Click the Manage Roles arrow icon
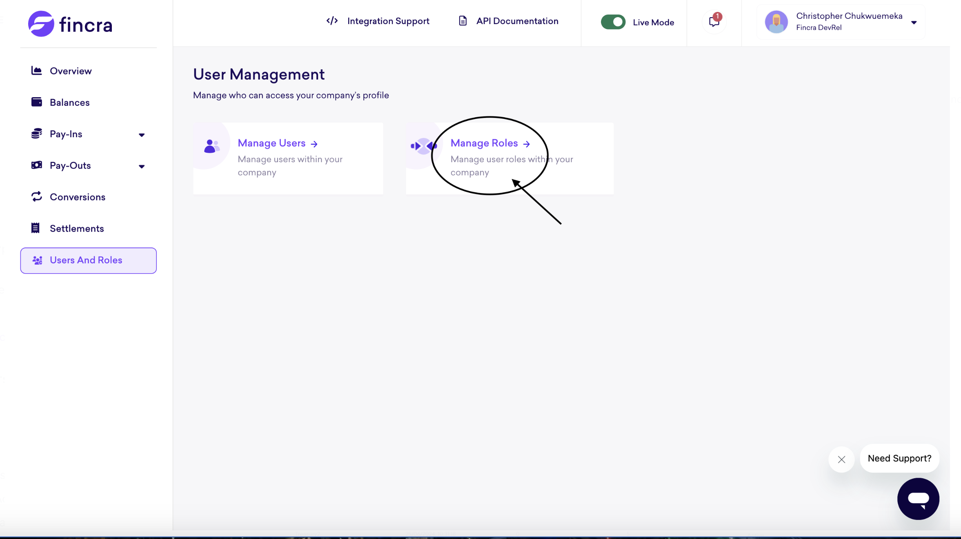Viewport: 961px width, 539px height. coord(527,144)
